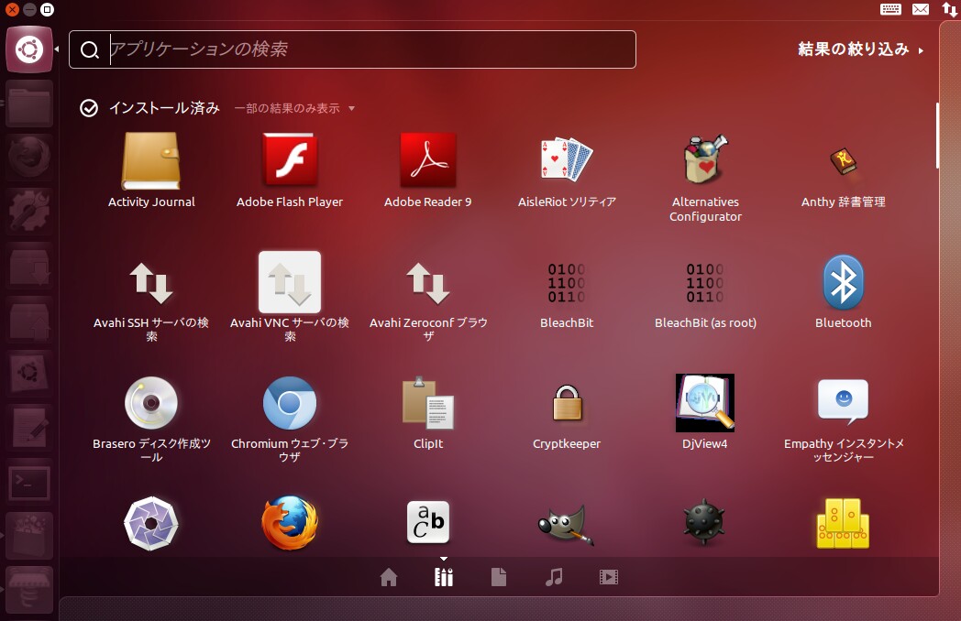Viewport: 961px width, 621px height.
Task: Click the Dash scrollbar
Action: click(x=937, y=136)
